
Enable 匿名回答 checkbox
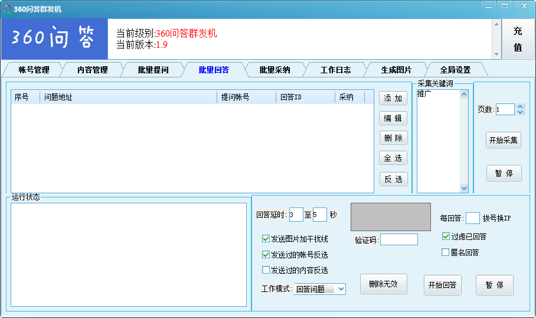click(x=445, y=252)
